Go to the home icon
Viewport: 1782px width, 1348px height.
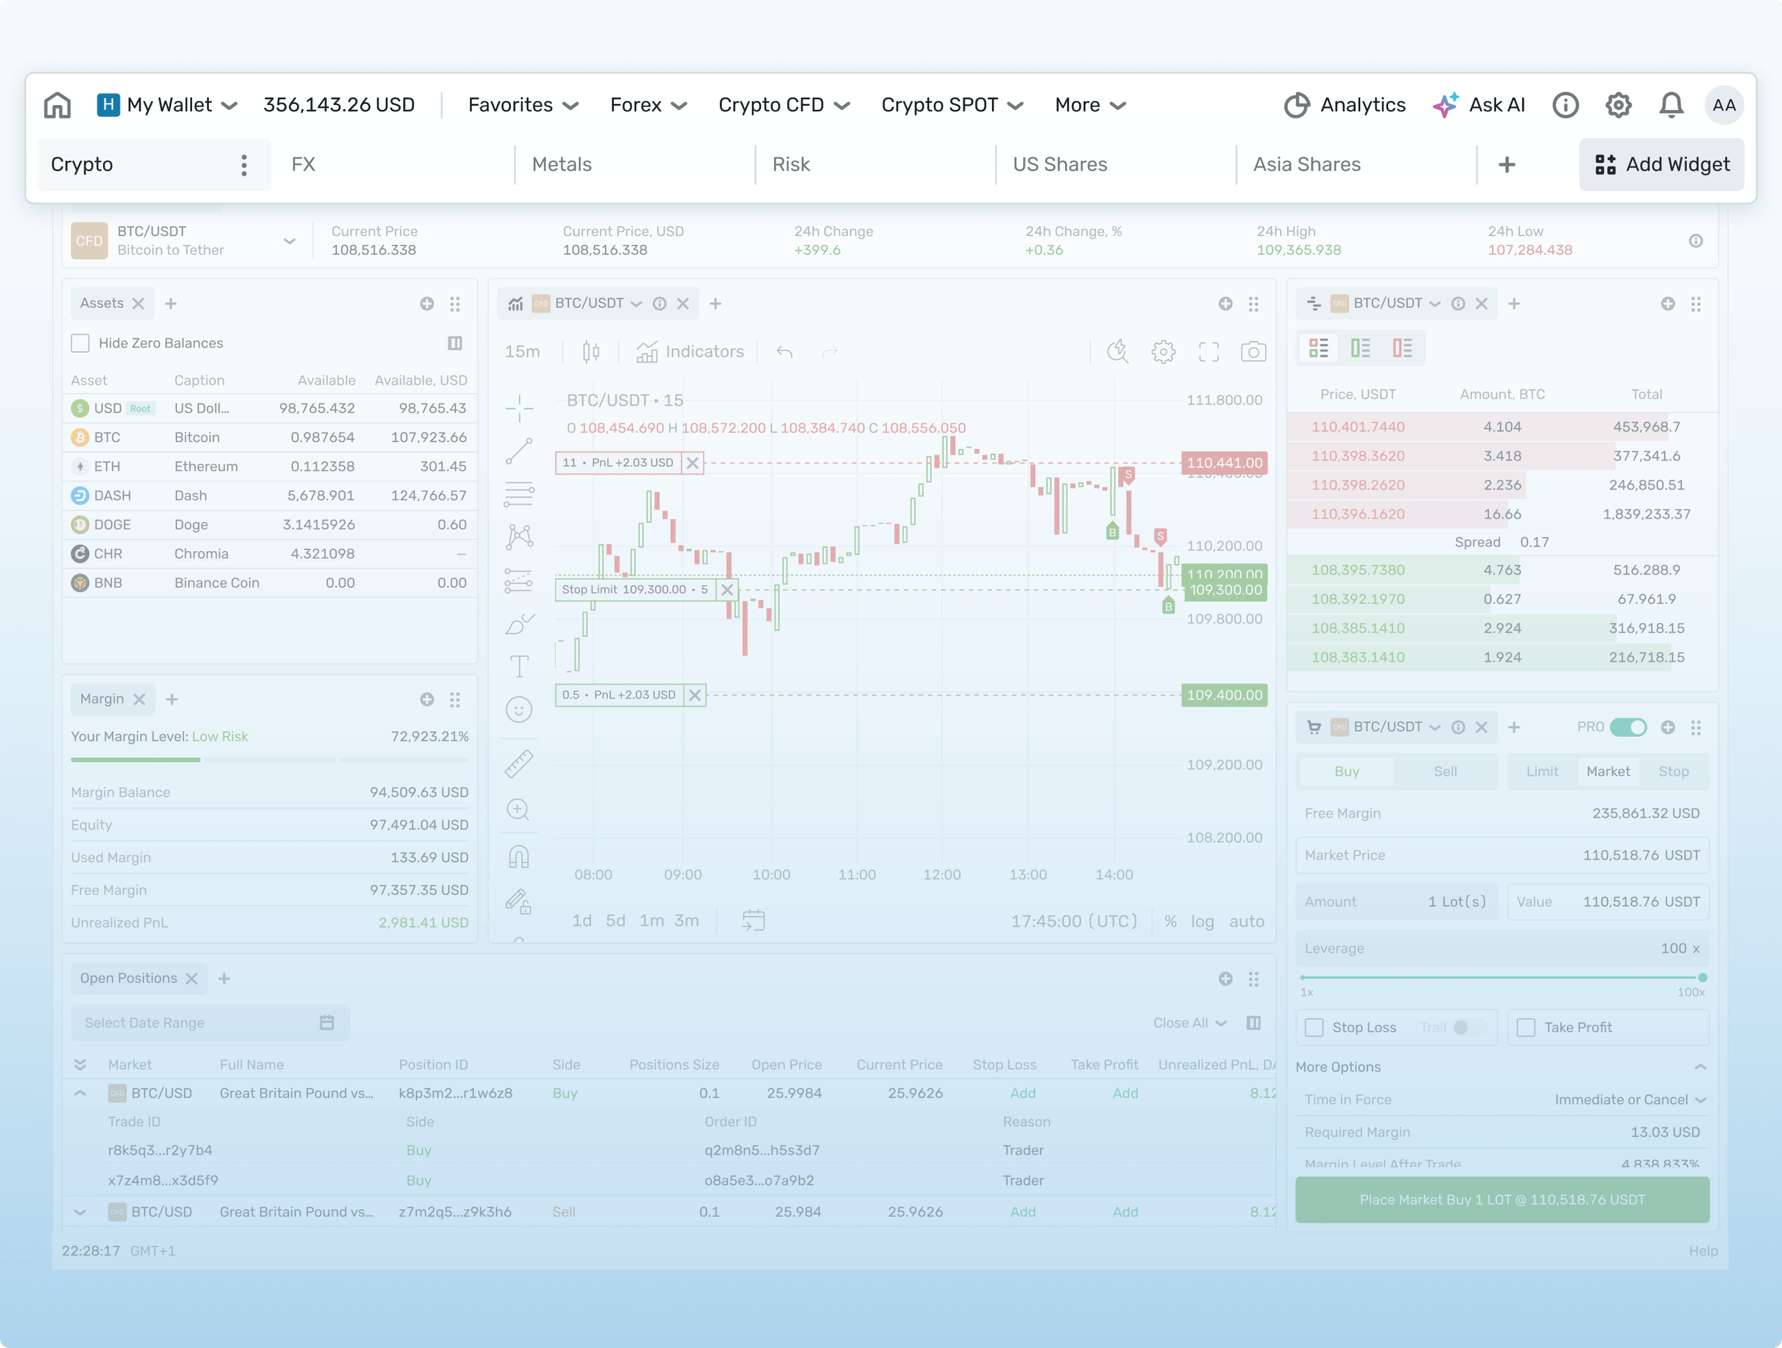coord(57,104)
